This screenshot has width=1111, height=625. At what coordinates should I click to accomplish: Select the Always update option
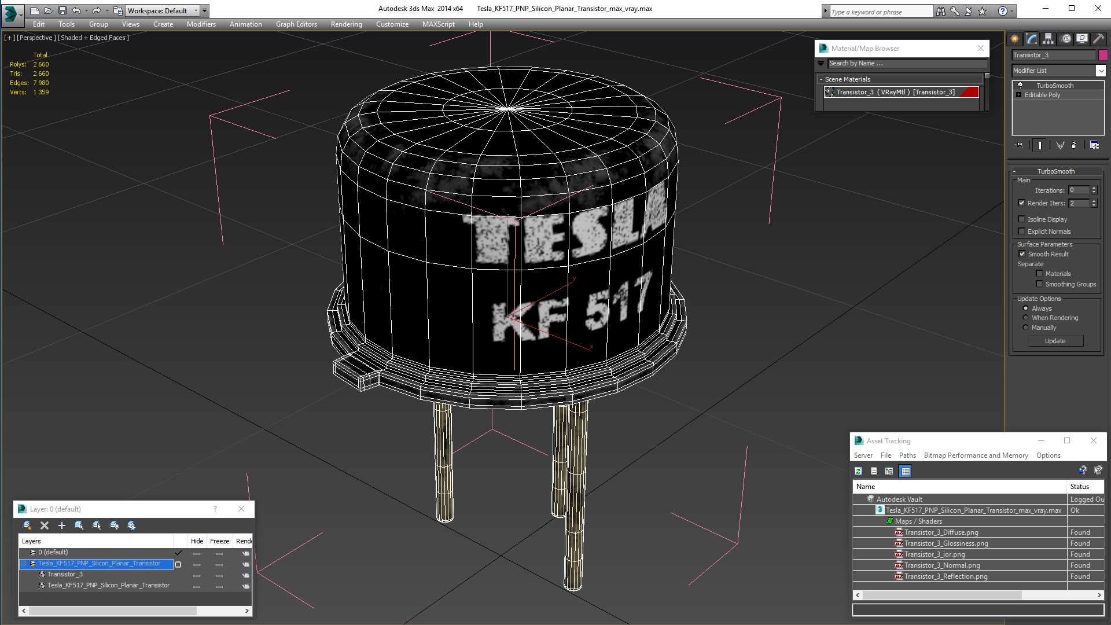point(1025,308)
